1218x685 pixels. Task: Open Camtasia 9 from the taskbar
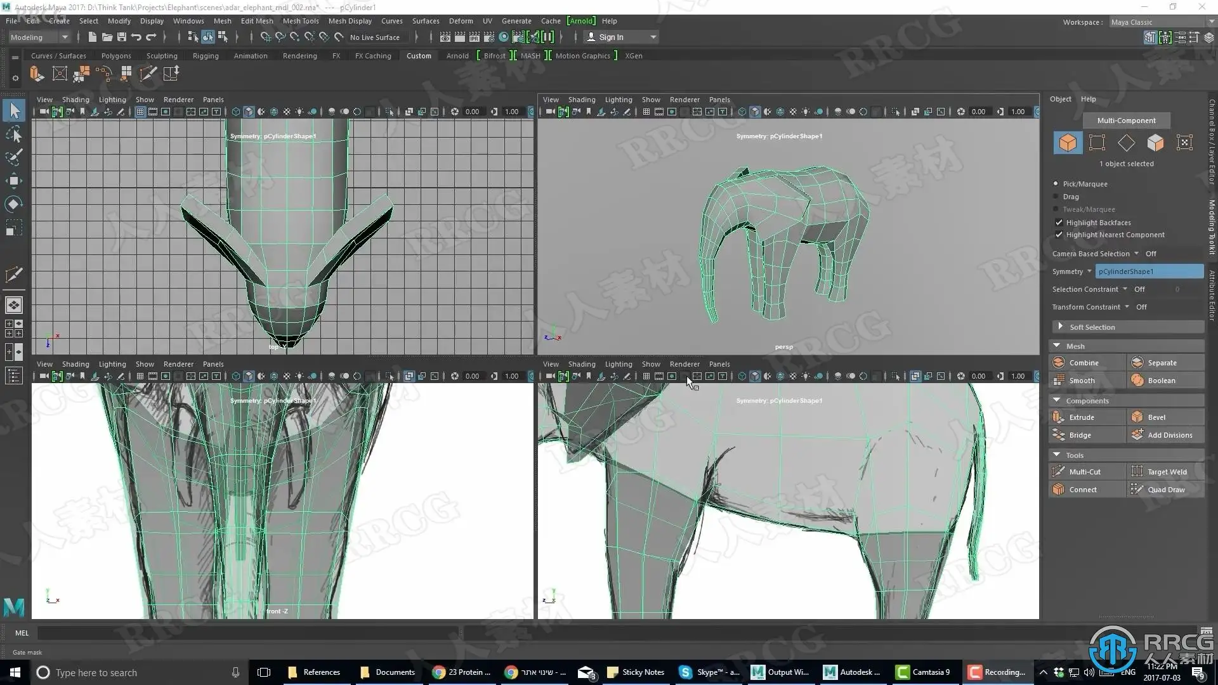point(924,672)
